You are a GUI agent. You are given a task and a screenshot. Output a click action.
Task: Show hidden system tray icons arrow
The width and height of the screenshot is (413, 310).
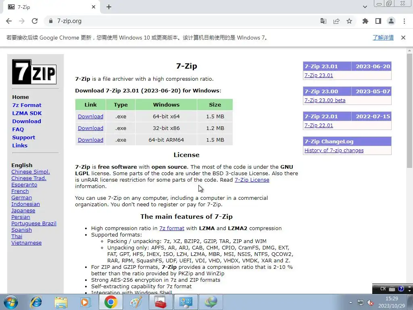350,302
